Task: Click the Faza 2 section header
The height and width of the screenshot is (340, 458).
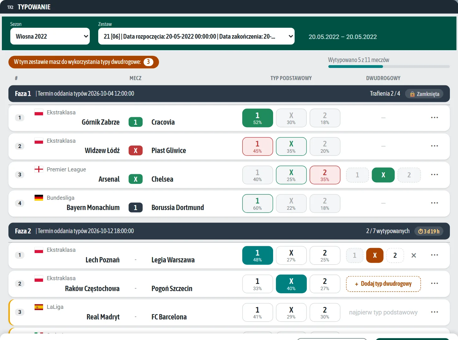Action: click(x=229, y=231)
